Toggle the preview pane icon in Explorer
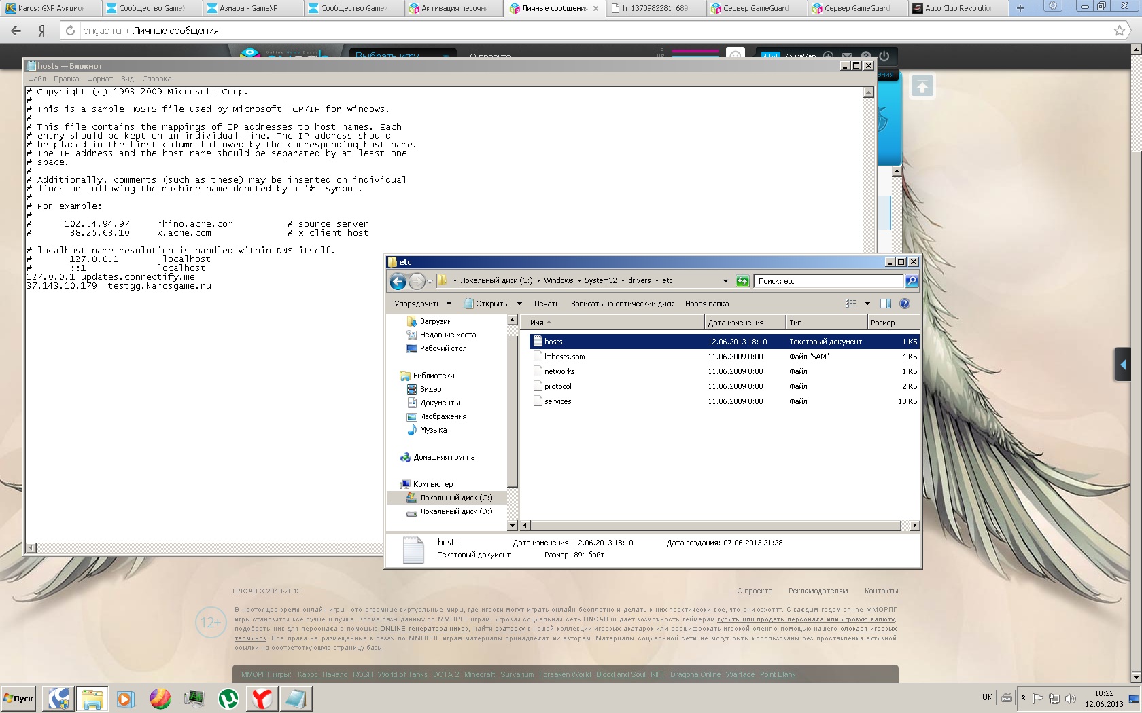 click(x=885, y=304)
